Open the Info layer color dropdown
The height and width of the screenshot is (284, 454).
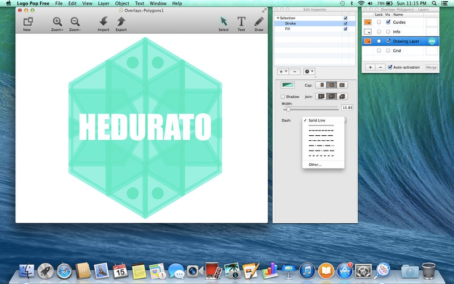click(368, 32)
